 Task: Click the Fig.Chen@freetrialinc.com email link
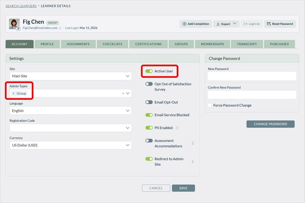pyautogui.click(x=40, y=28)
